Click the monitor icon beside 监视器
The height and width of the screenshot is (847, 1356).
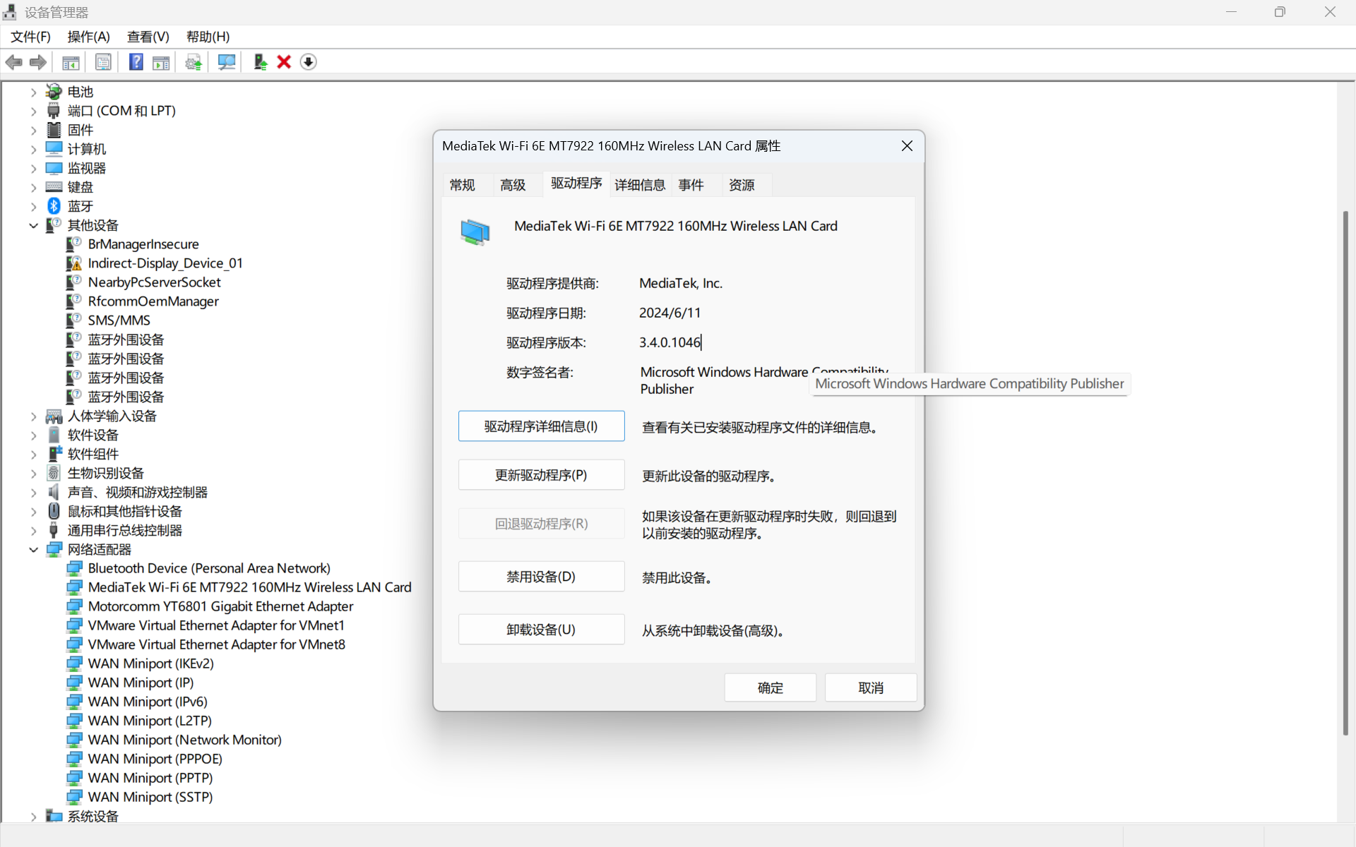(54, 168)
